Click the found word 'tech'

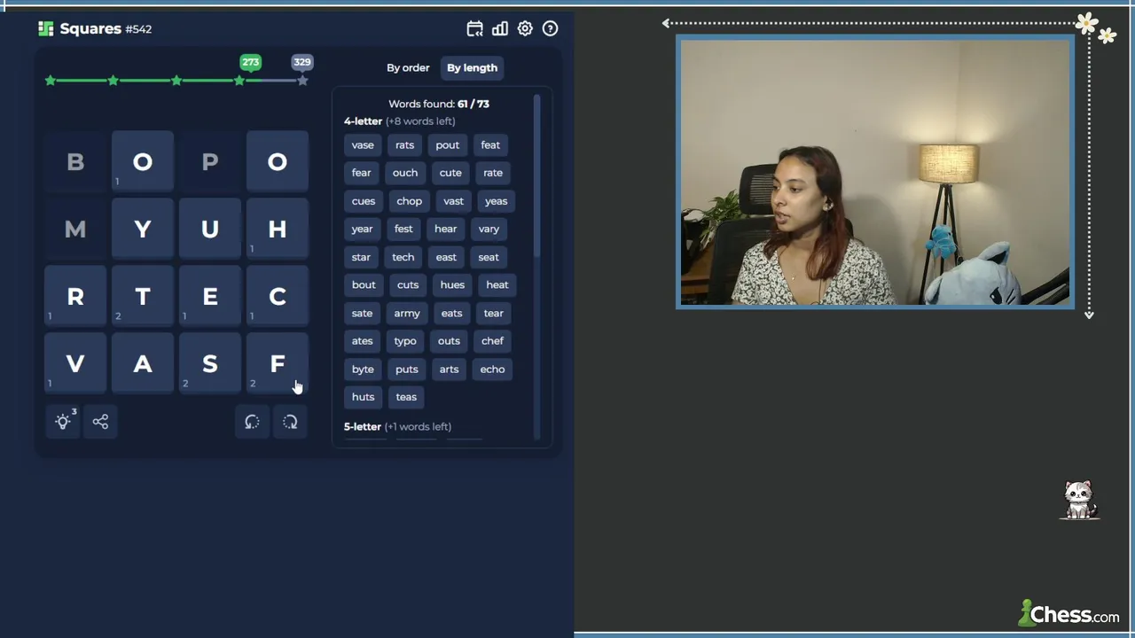tap(403, 257)
